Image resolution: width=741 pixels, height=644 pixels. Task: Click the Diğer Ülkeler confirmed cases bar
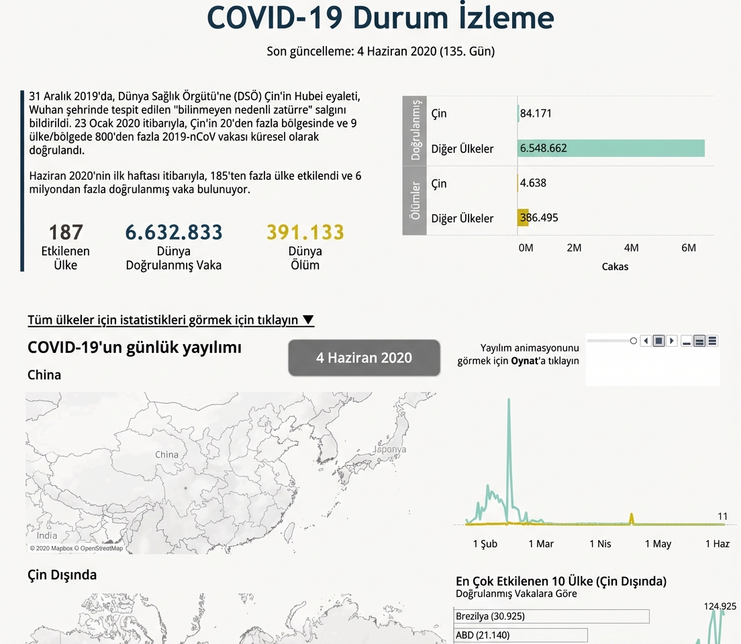[611, 148]
